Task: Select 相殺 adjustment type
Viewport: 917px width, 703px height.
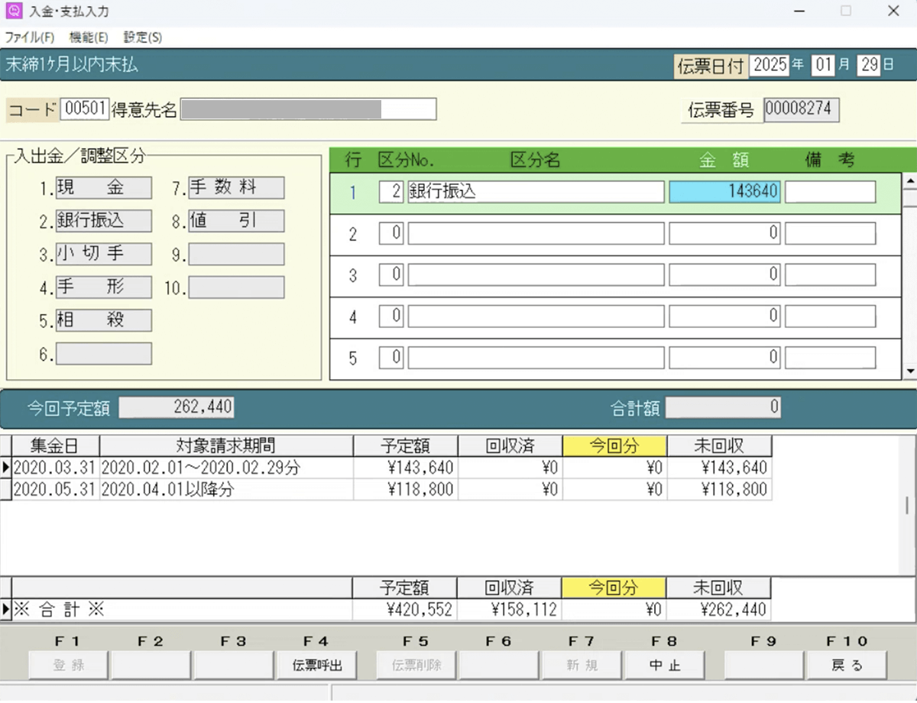Action: pos(103,320)
